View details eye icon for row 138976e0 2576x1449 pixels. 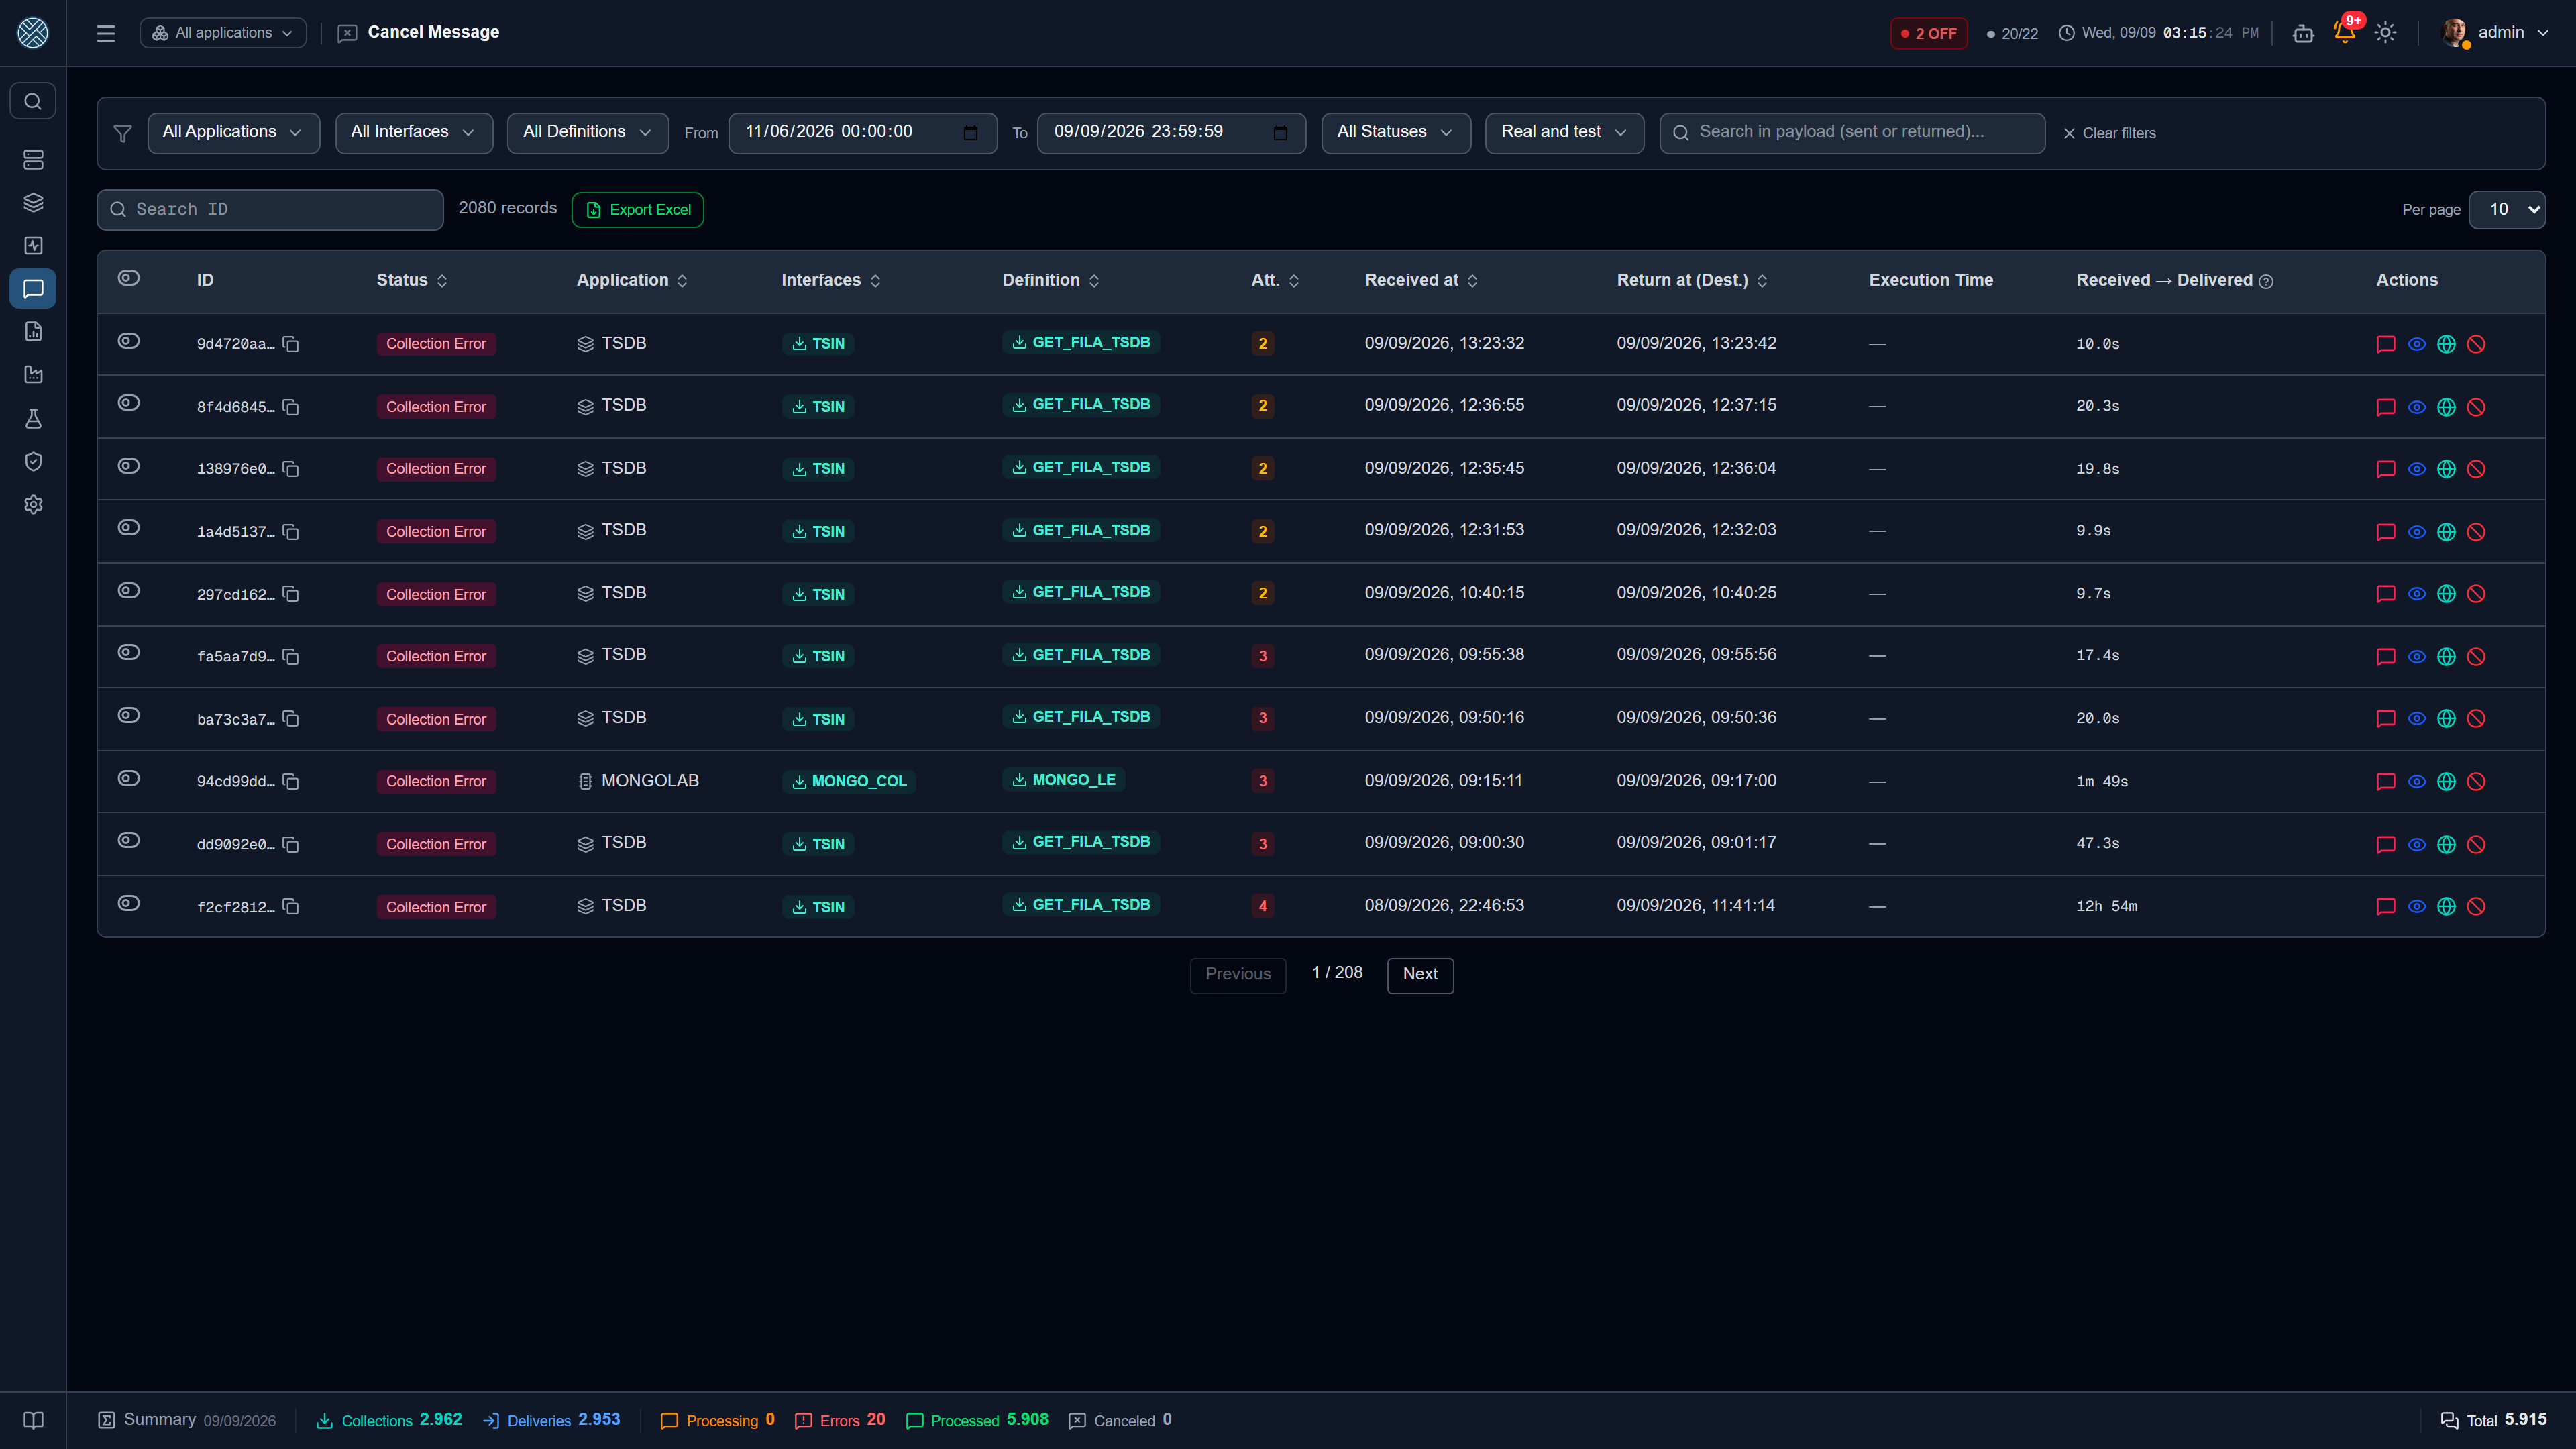[x=2416, y=469]
